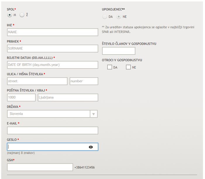Focus the PRIIMEK surname field

52,48
